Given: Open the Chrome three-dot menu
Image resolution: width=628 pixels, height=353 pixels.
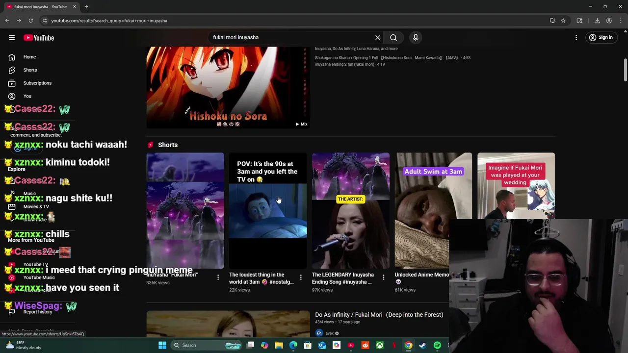Looking at the screenshot, I should point(621,21).
